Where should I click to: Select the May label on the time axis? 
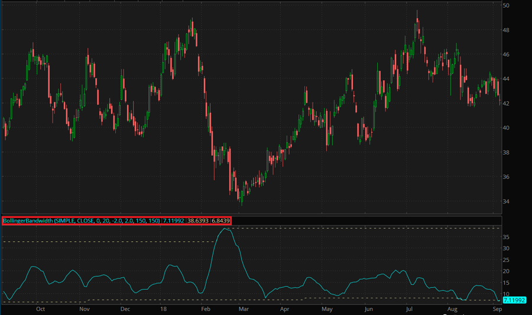(327, 309)
